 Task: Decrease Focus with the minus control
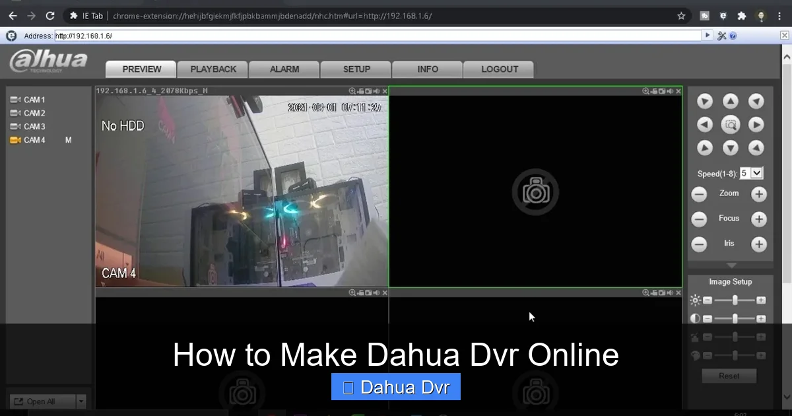[x=699, y=219]
